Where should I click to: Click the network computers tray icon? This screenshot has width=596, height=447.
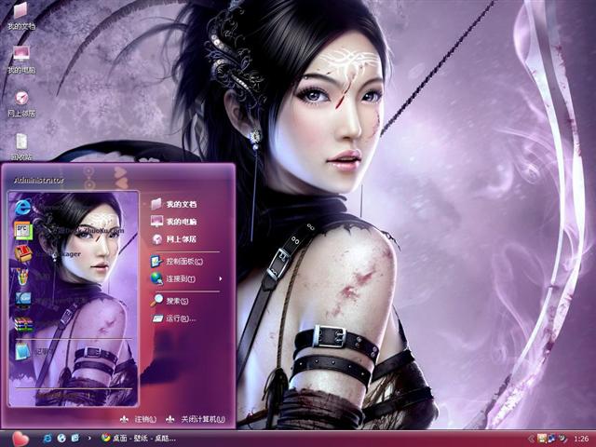[551, 439]
